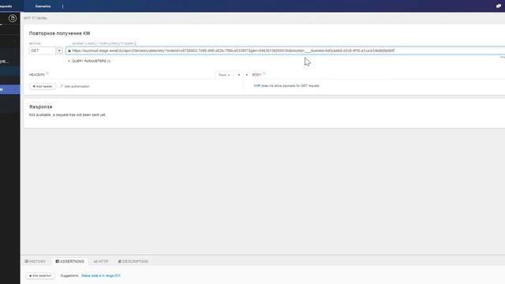Click the history clock icon in sidebar
The height and width of the screenshot is (284, 505).
pos(13,18)
